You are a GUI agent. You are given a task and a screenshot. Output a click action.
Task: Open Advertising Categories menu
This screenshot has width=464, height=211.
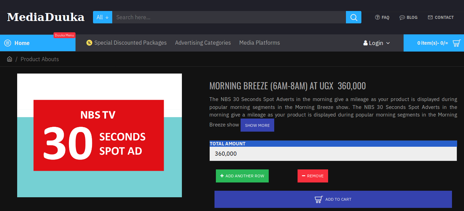(x=203, y=43)
